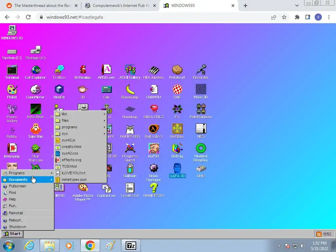Open a new Chrome tab
Viewport: 336px width, 252px height.
pyautogui.click(x=245, y=6)
